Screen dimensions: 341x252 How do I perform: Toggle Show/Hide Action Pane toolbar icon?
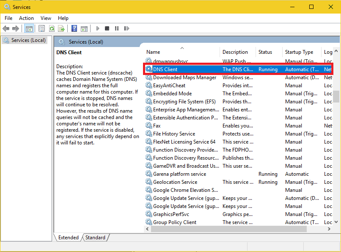click(84, 28)
